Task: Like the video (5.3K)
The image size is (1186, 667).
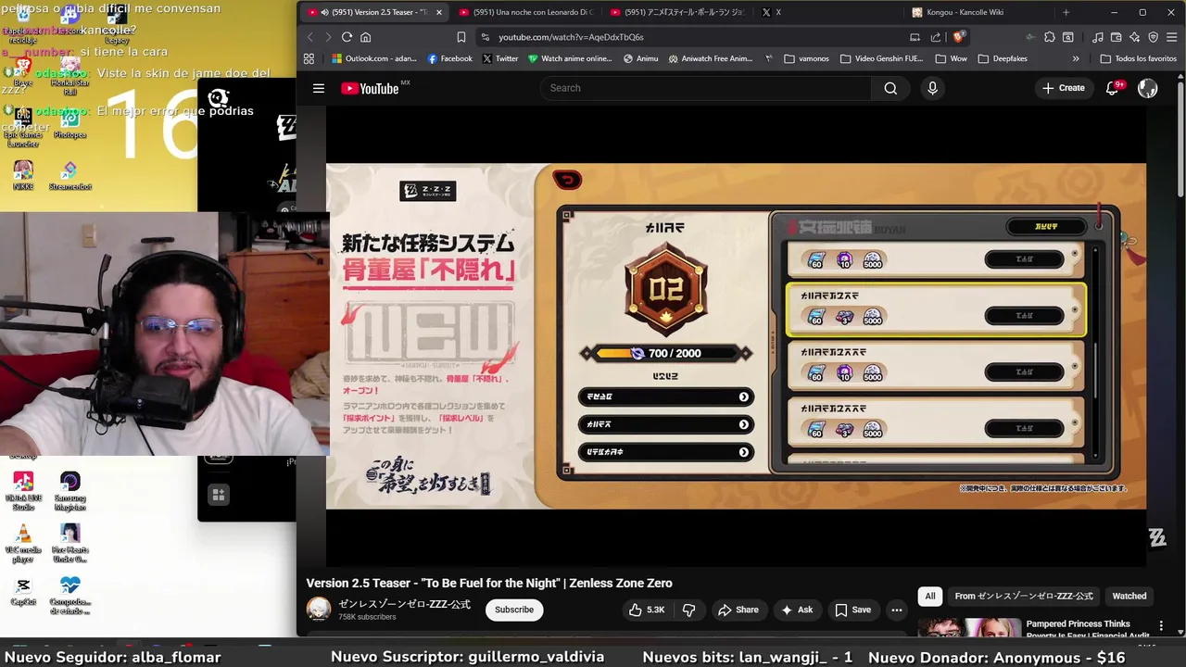Action: click(647, 610)
